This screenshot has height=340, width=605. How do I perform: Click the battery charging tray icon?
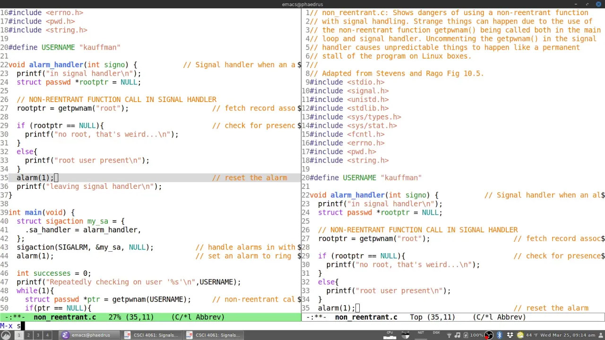click(466, 335)
